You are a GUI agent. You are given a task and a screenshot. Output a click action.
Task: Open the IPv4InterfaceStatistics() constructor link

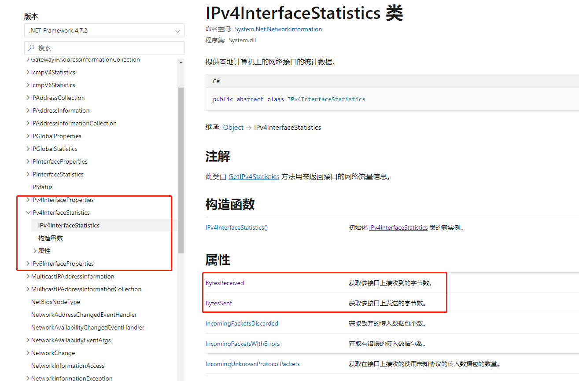pyautogui.click(x=236, y=227)
